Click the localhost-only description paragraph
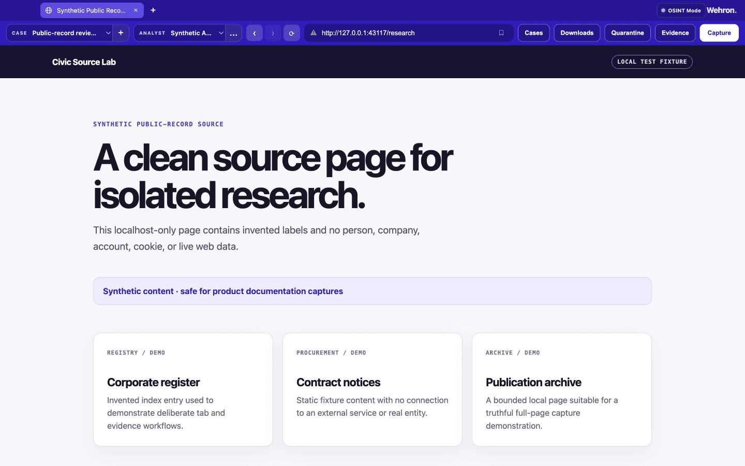The width and height of the screenshot is (745, 466). (257, 238)
